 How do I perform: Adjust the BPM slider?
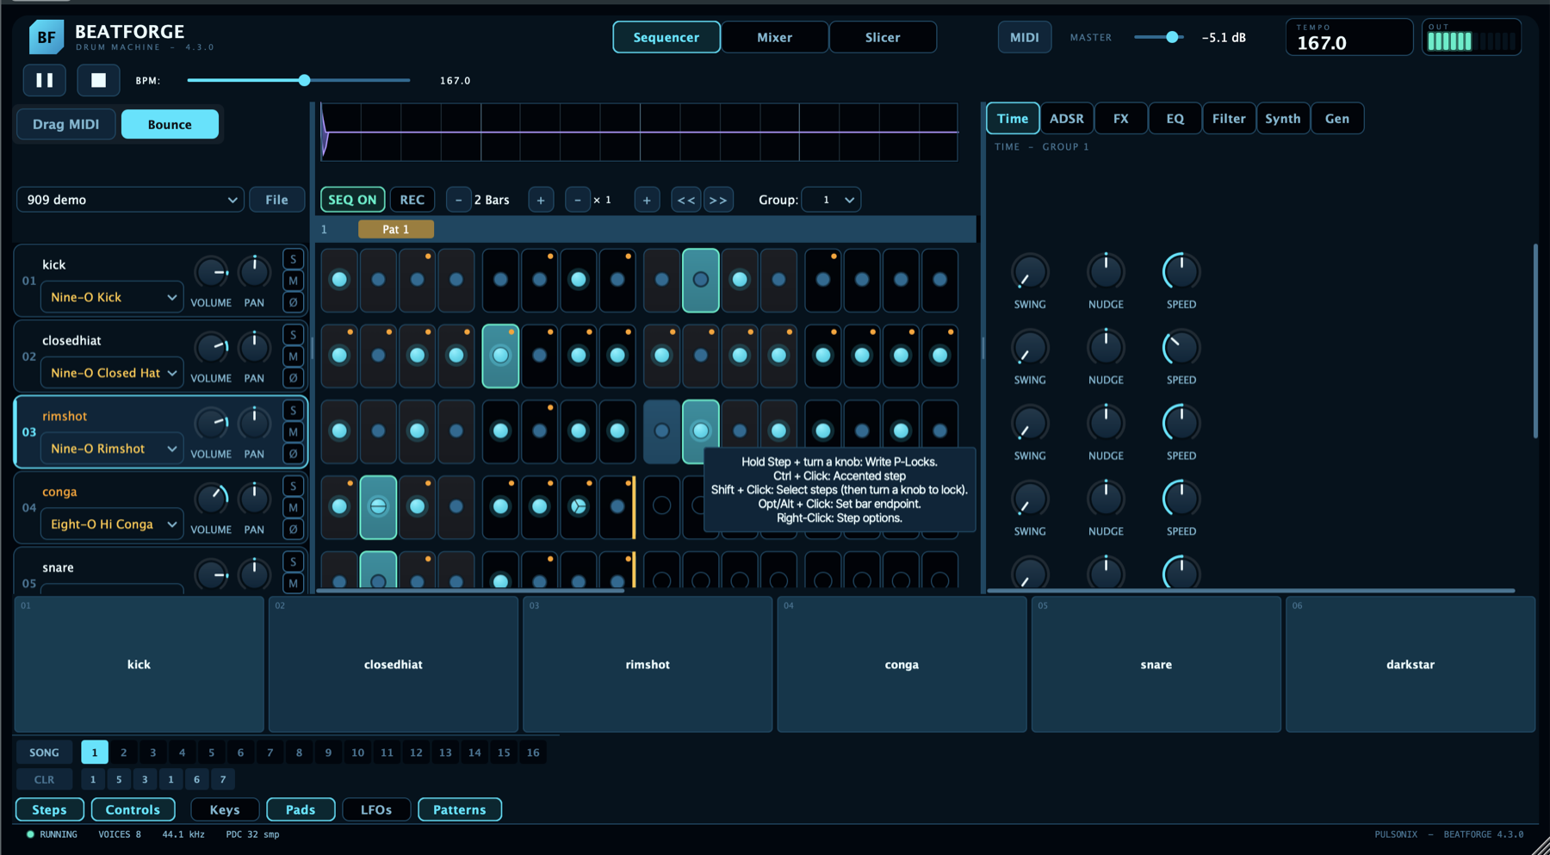[299, 80]
